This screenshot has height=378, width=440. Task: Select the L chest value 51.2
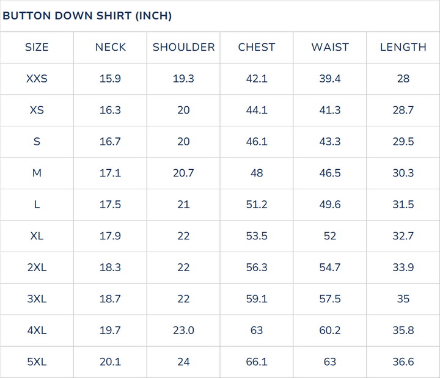[257, 205]
